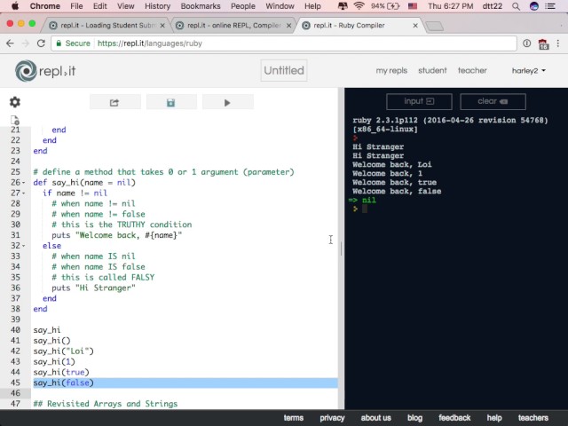Open the editor settings gear
This screenshot has width=568, height=426.
15,102
